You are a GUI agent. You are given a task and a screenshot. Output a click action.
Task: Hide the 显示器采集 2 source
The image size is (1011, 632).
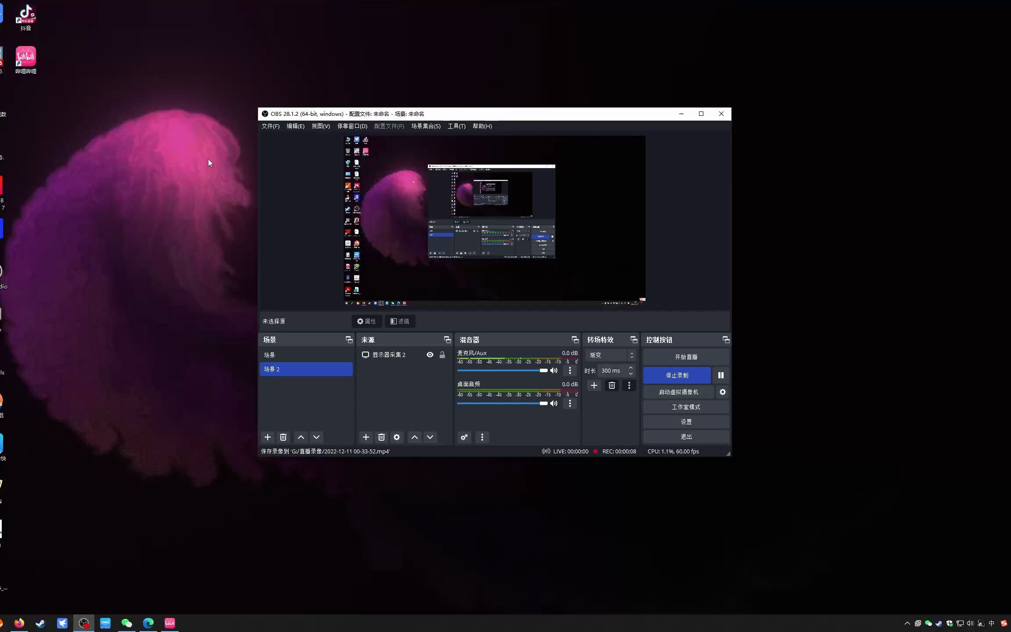(x=430, y=355)
